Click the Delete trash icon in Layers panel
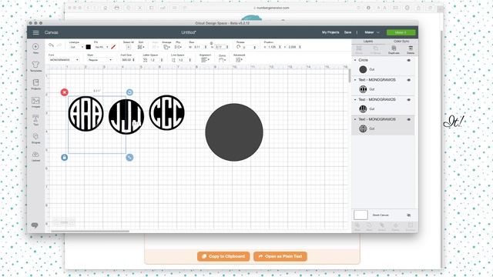 pyautogui.click(x=411, y=48)
